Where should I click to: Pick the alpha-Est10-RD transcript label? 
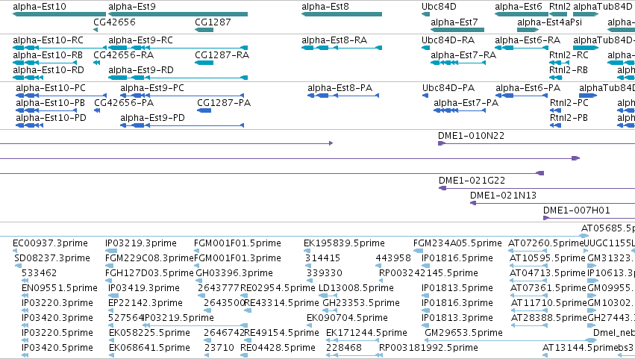click(49, 69)
